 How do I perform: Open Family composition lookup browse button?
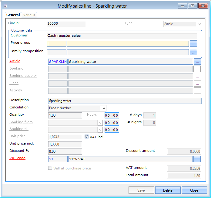193,52
